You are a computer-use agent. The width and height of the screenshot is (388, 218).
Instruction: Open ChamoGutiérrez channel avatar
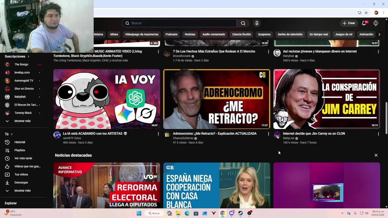coord(167,135)
